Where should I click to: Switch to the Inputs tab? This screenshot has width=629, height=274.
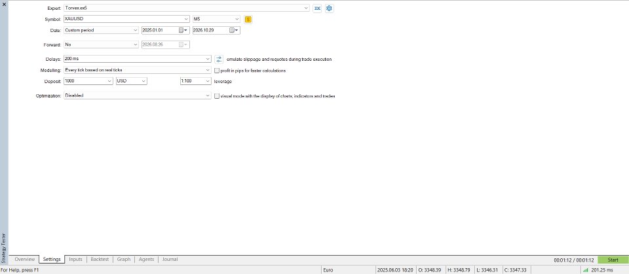[x=75, y=260]
